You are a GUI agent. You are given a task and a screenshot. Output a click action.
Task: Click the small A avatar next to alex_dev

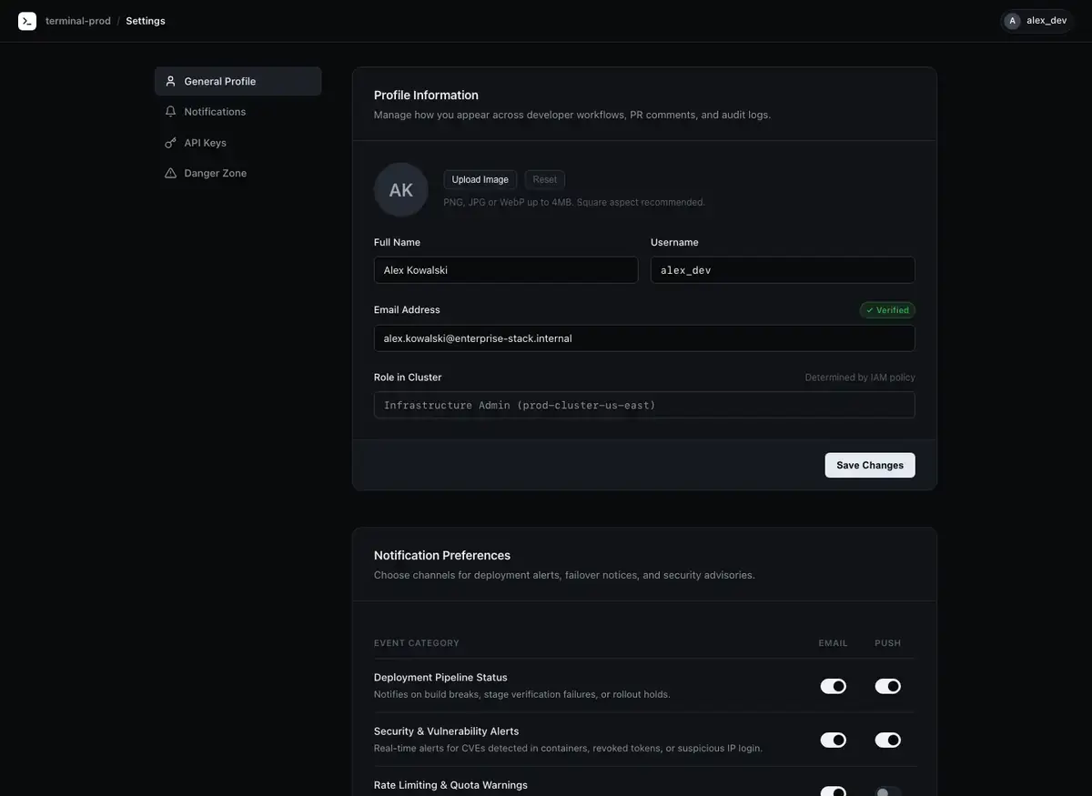click(1012, 21)
